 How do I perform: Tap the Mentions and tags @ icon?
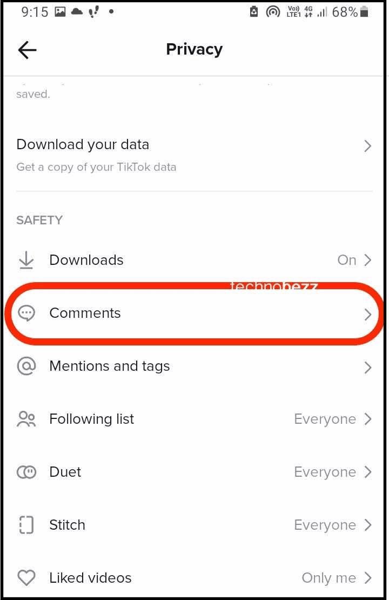tap(26, 366)
